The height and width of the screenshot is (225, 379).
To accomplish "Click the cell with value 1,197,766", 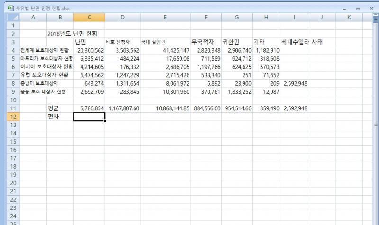I will pyautogui.click(x=206, y=67).
